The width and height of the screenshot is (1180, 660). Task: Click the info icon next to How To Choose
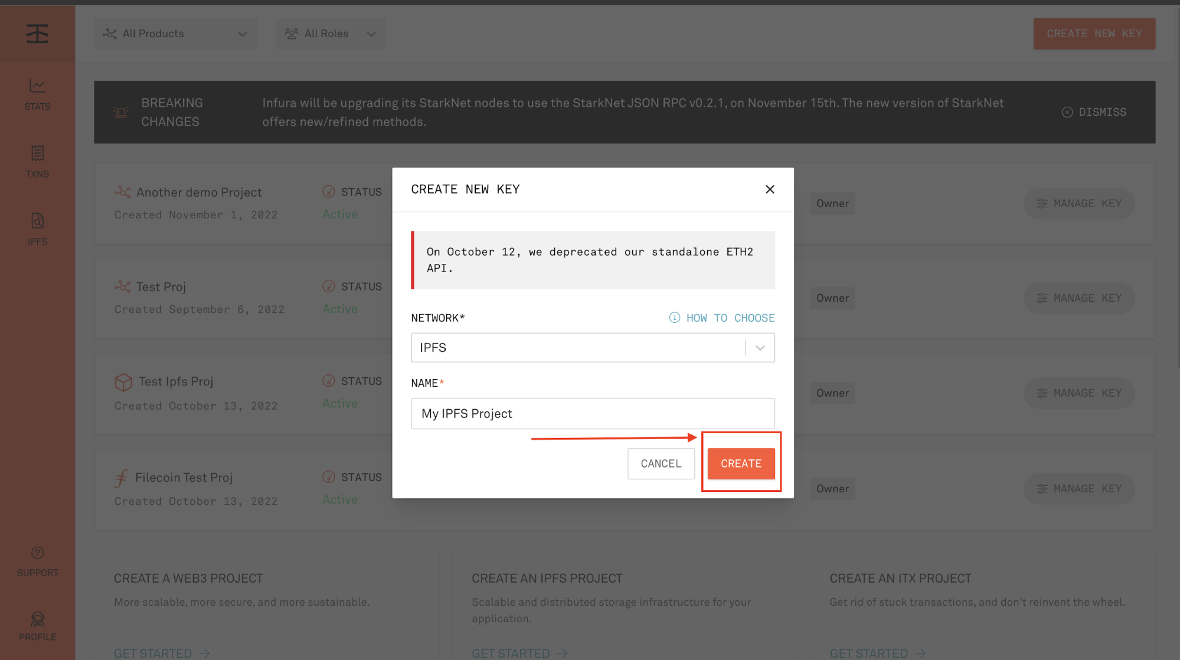point(674,318)
